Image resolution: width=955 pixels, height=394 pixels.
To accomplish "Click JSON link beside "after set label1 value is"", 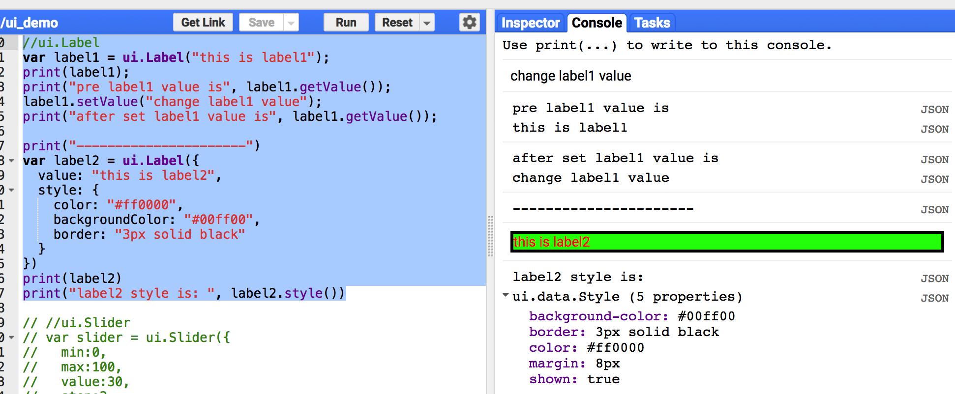I will pyautogui.click(x=934, y=160).
